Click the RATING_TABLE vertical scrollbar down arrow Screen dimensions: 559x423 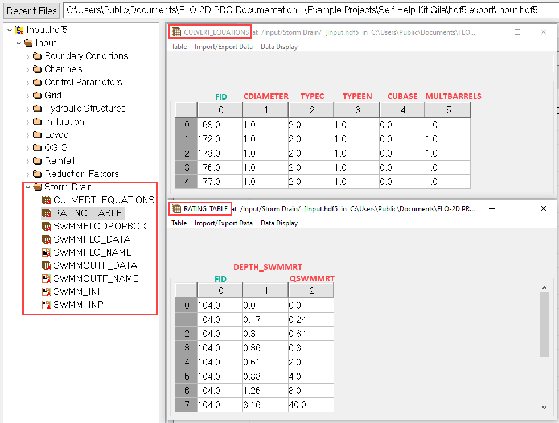[544, 406]
